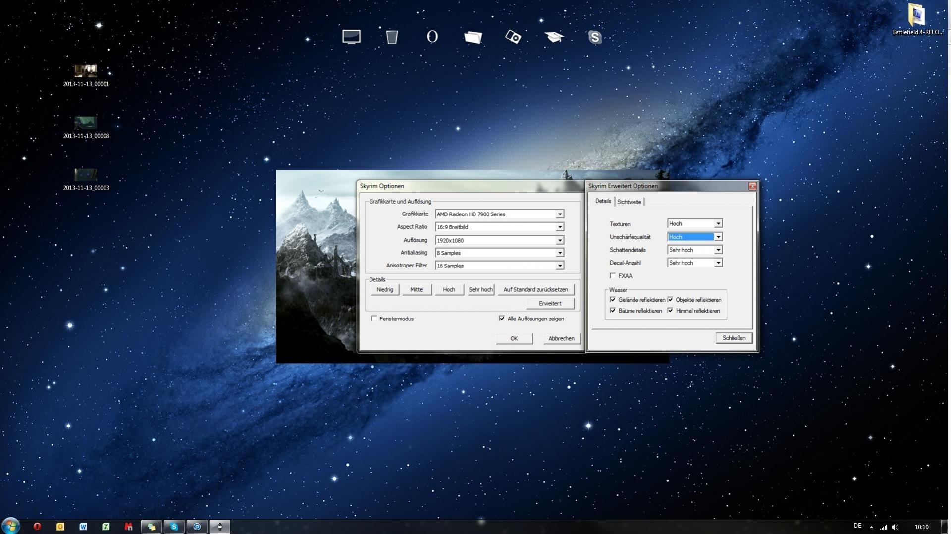Switch to Skype in the taskbar
The image size is (951, 534).
pos(174,527)
